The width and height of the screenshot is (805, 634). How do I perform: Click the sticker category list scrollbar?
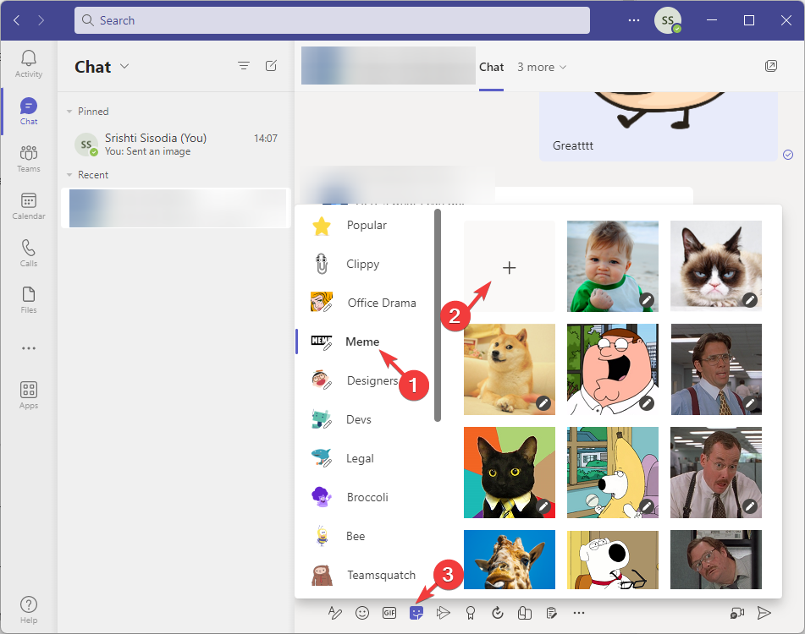click(438, 315)
